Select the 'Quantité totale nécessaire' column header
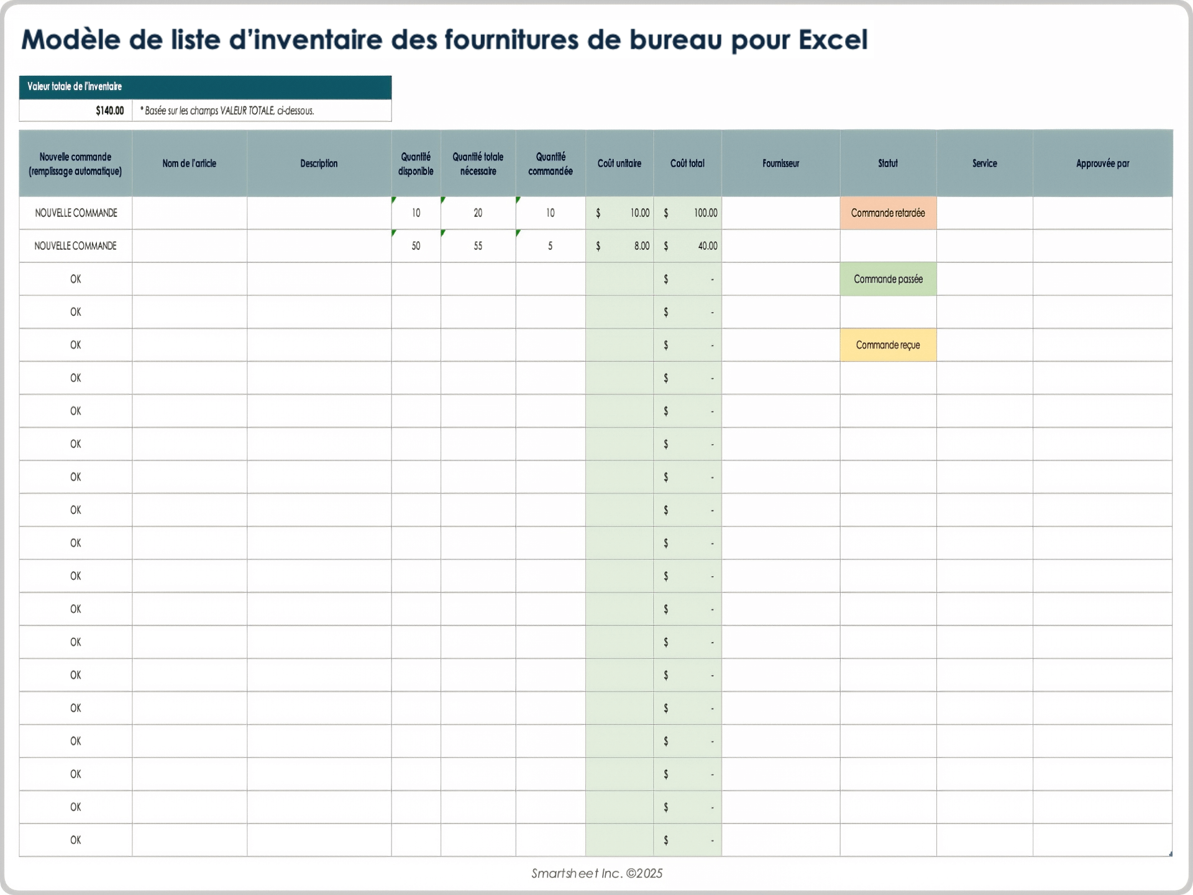This screenshot has height=895, width=1193. 478,163
